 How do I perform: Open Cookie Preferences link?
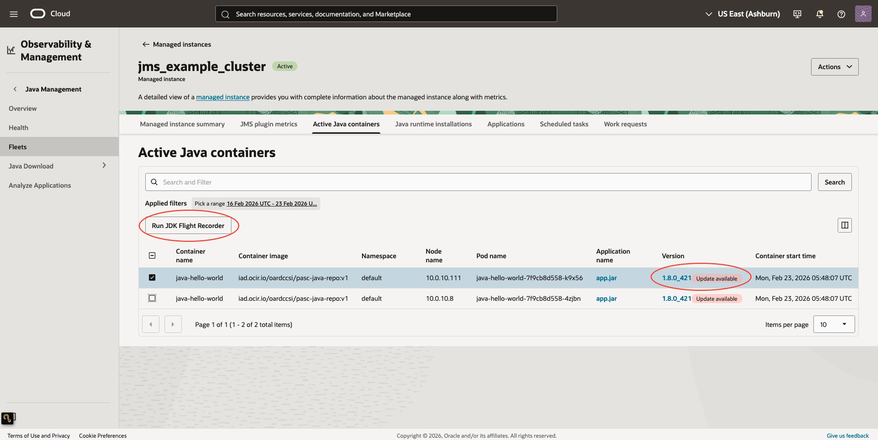click(103, 435)
